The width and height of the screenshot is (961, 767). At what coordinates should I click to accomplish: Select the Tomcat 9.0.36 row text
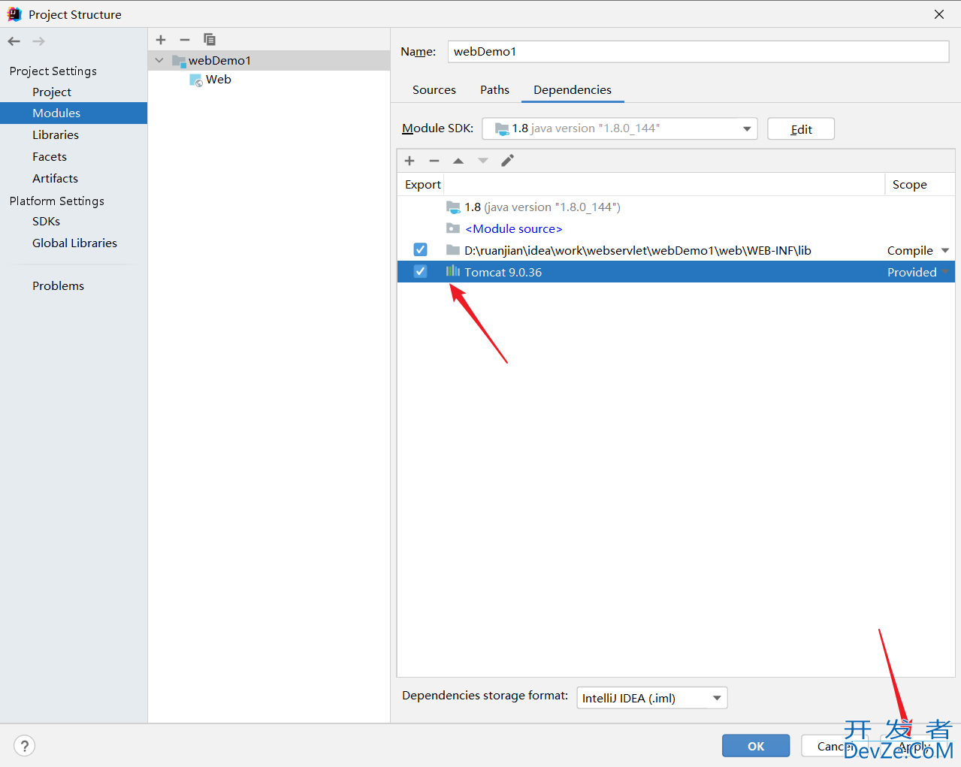tap(503, 272)
